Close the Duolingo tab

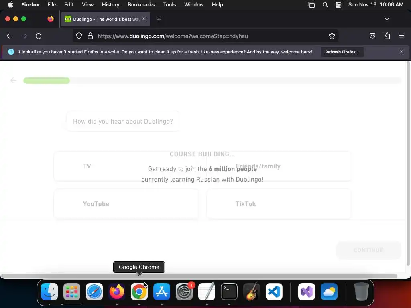click(x=144, y=19)
